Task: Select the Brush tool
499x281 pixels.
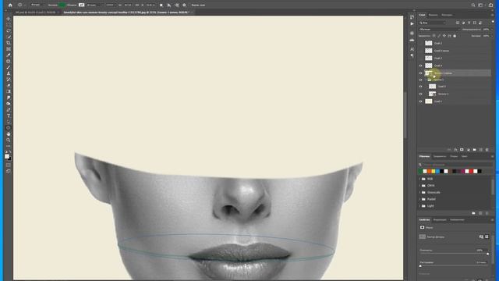Action: pos(9,67)
